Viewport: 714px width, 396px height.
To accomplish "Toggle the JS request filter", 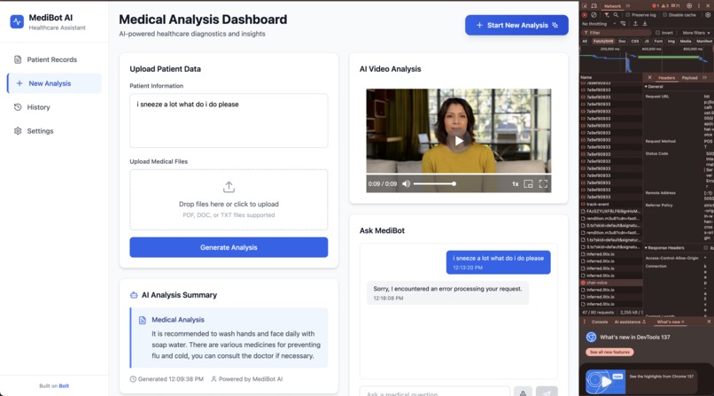I will coord(646,41).
